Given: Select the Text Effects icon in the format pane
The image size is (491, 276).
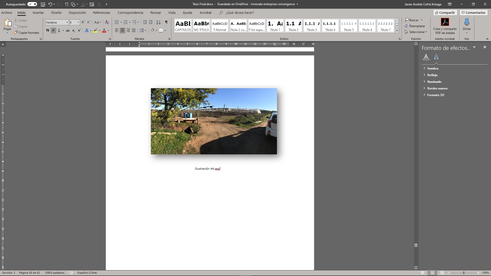Looking at the screenshot, I should click(436, 57).
